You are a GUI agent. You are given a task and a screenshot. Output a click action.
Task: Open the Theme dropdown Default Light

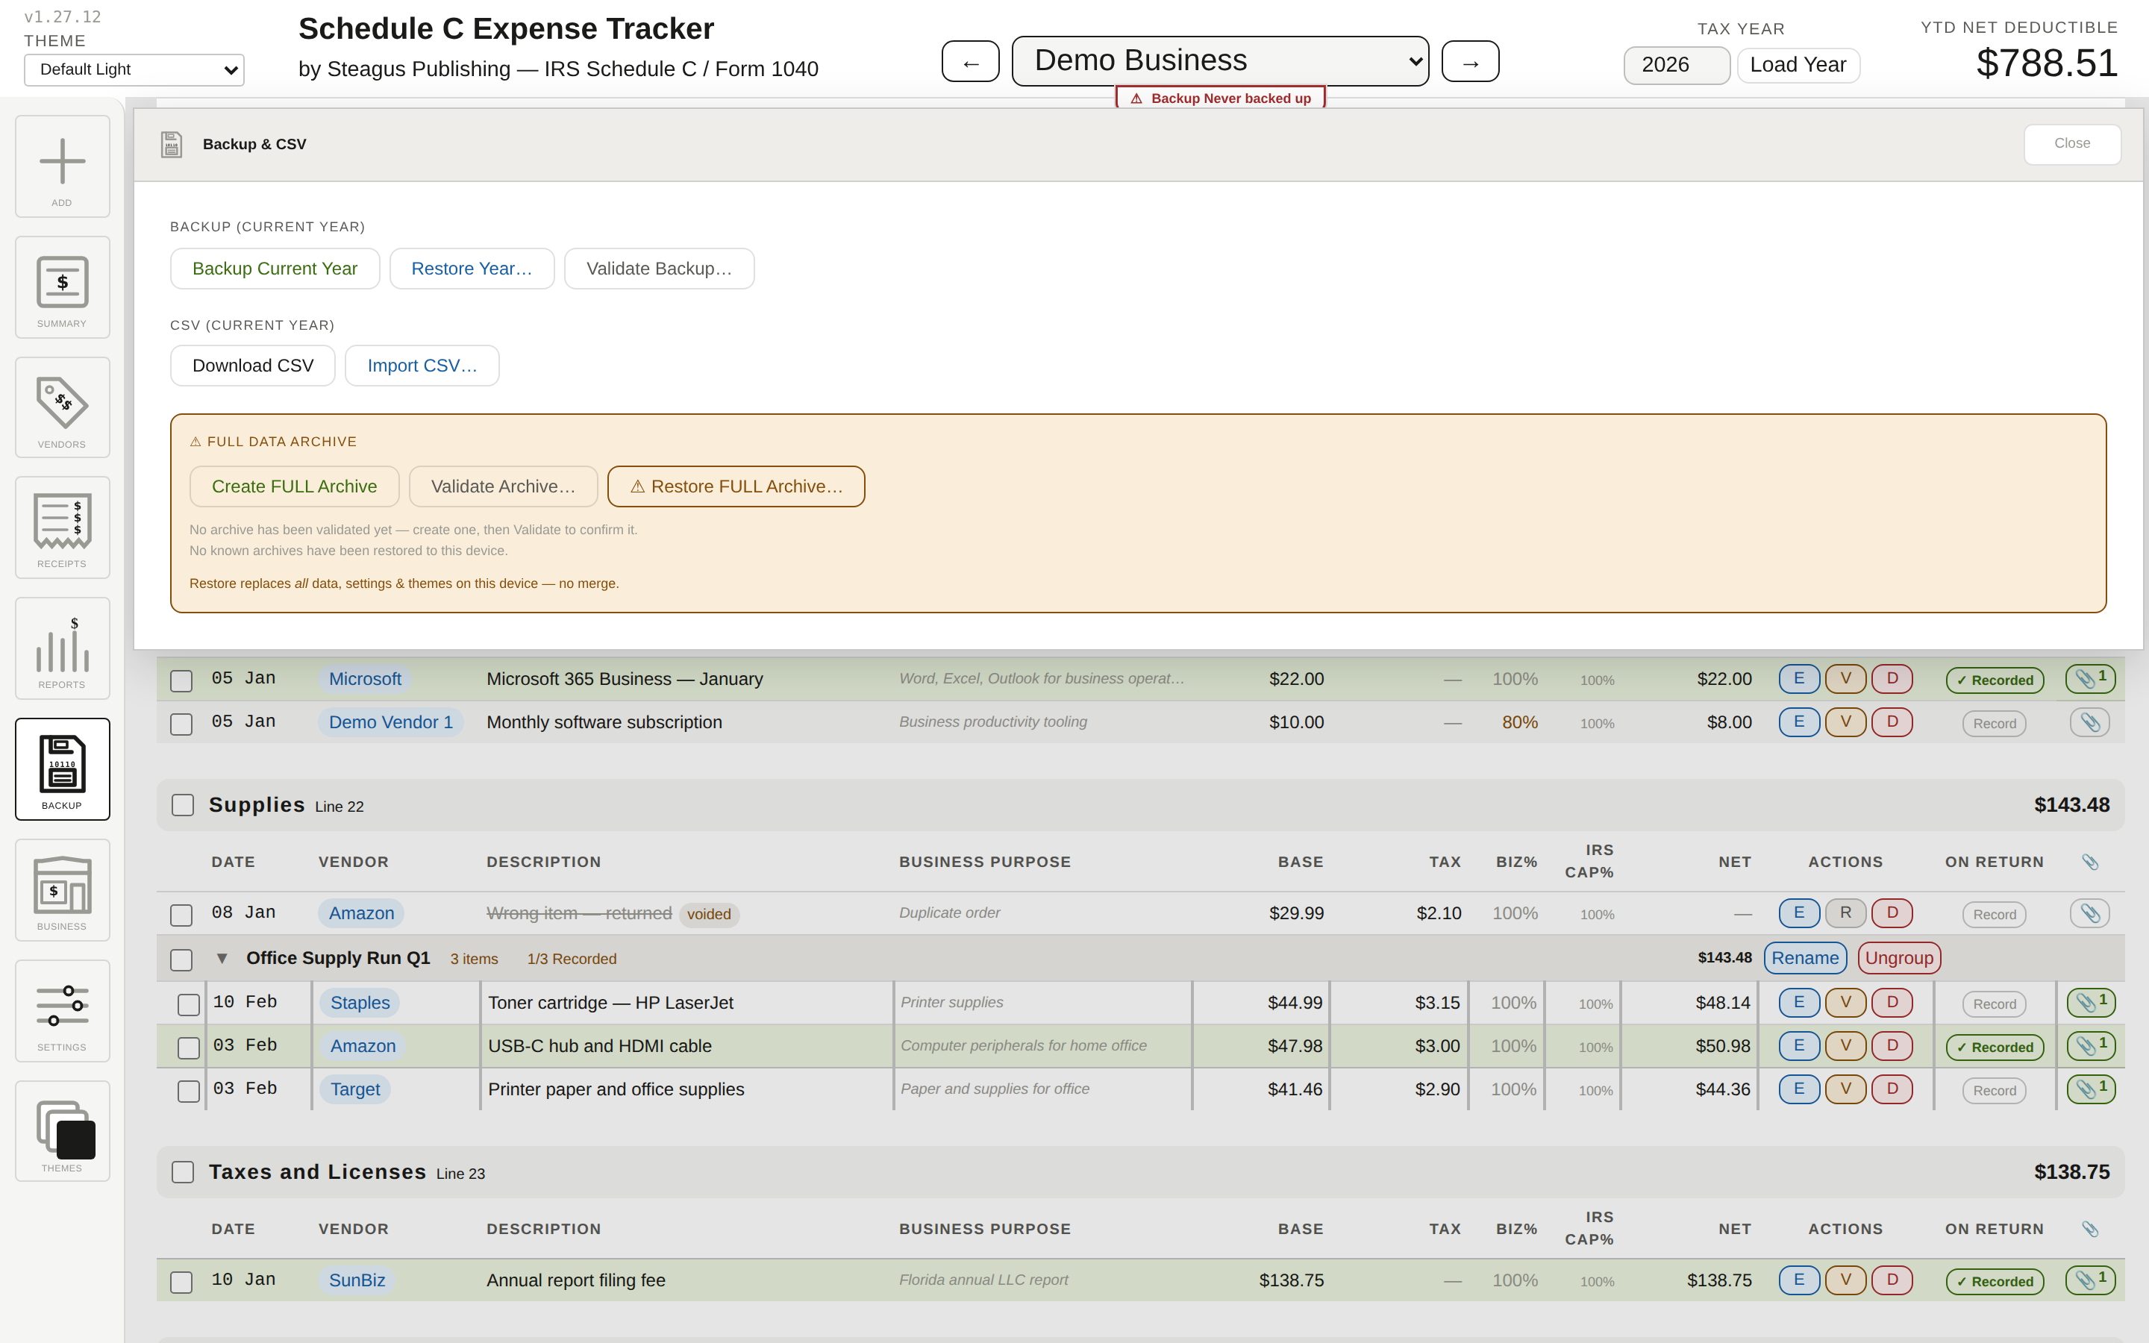point(134,69)
